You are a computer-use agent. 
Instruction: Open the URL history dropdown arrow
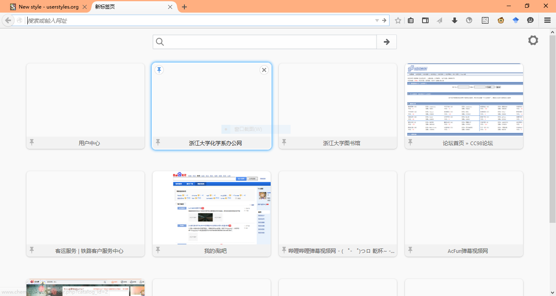[x=377, y=20]
